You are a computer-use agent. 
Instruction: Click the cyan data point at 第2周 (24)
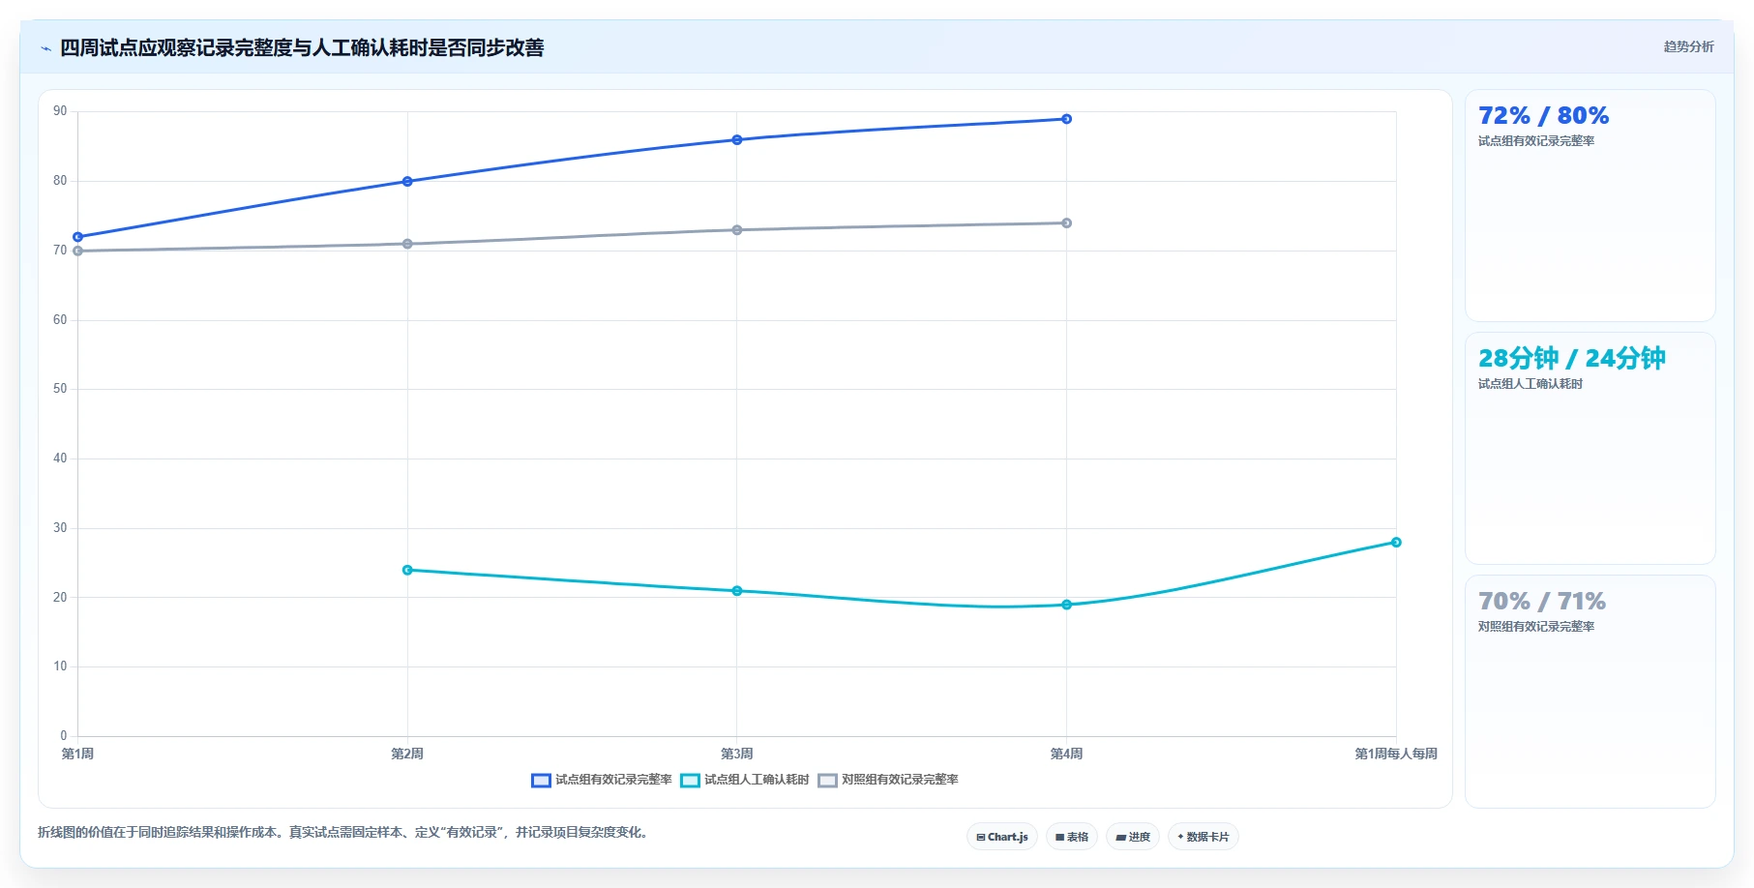(407, 570)
